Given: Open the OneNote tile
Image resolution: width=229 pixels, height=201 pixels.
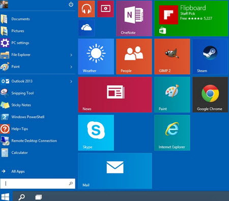Looking at the screenshot, I should coord(134,18).
